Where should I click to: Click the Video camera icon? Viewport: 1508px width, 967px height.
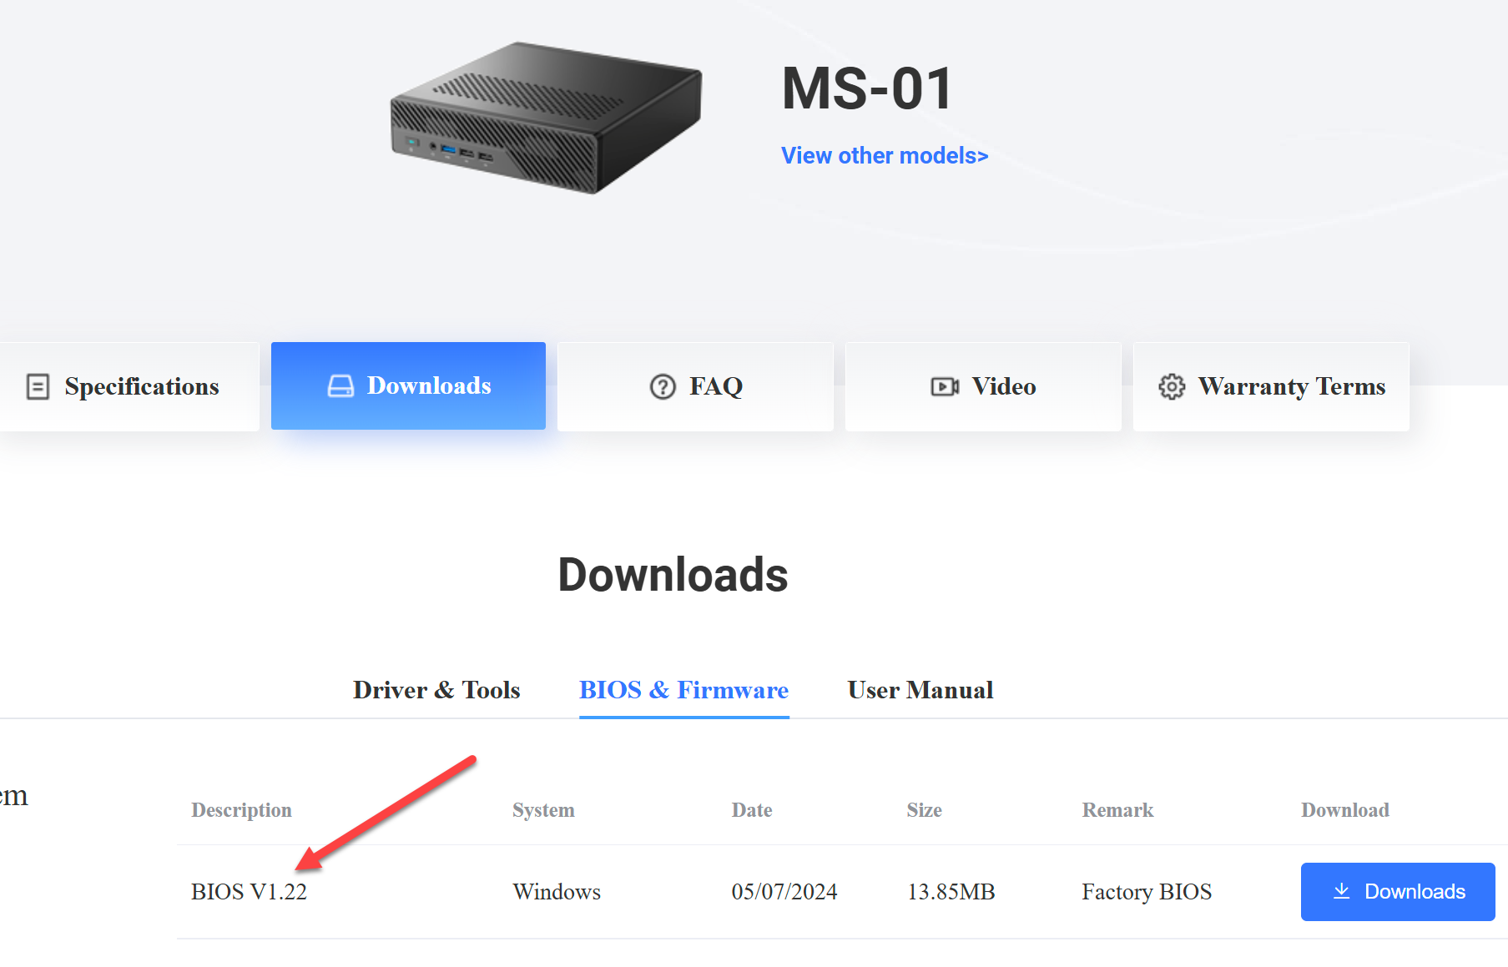945,386
